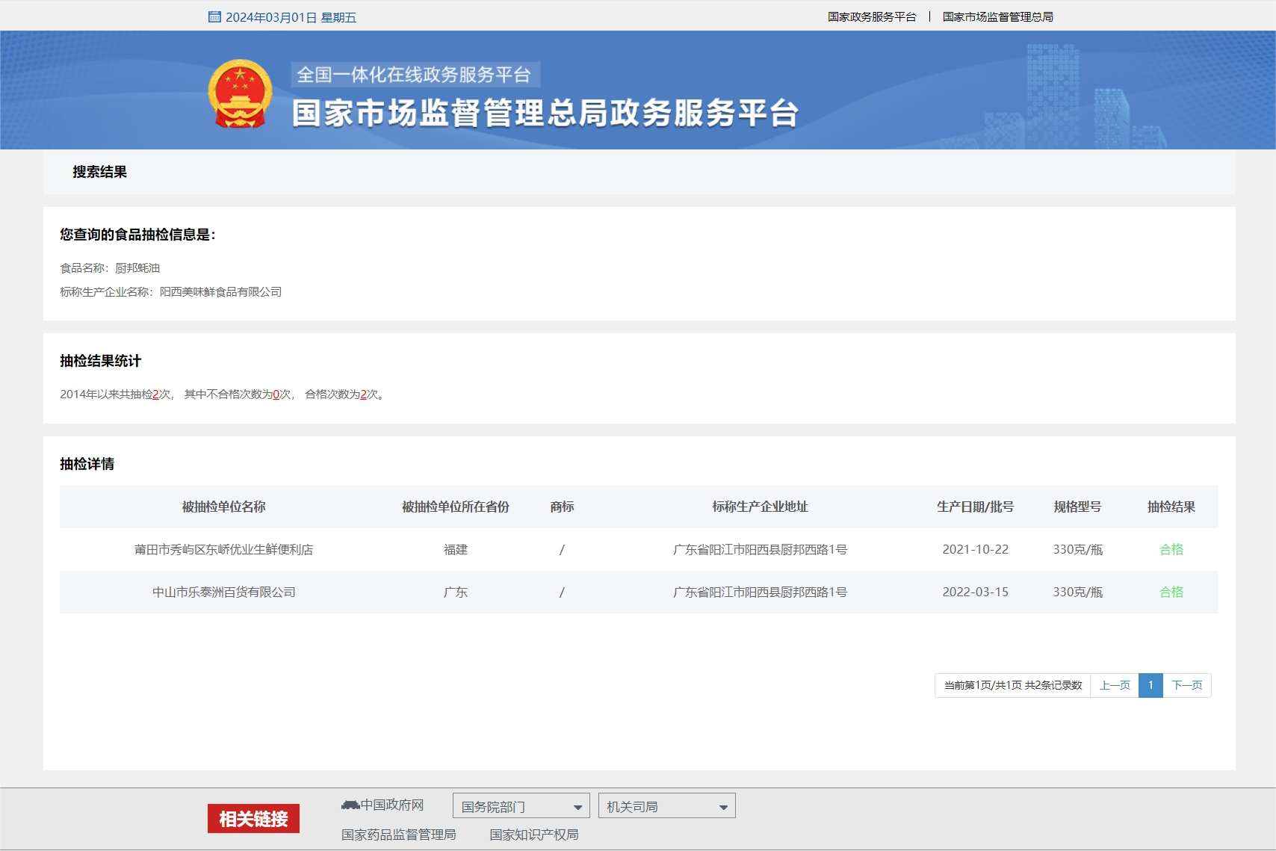This screenshot has width=1276, height=851.
Task: Click 下一页 in the pagination bar
Action: [1187, 684]
